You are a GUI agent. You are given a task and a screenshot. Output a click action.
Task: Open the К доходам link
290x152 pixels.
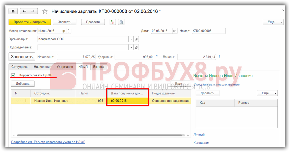pos(201,143)
